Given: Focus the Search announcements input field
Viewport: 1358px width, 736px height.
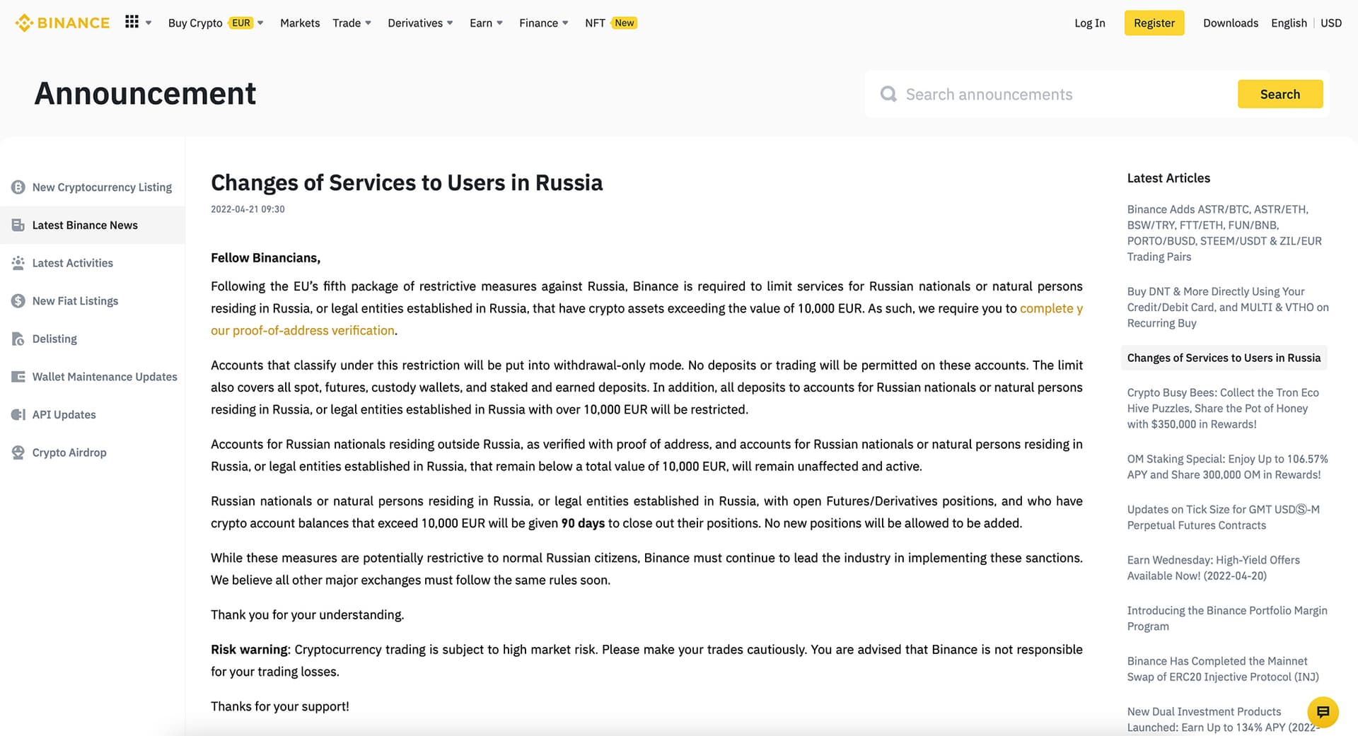Looking at the screenshot, I should pos(1061,95).
